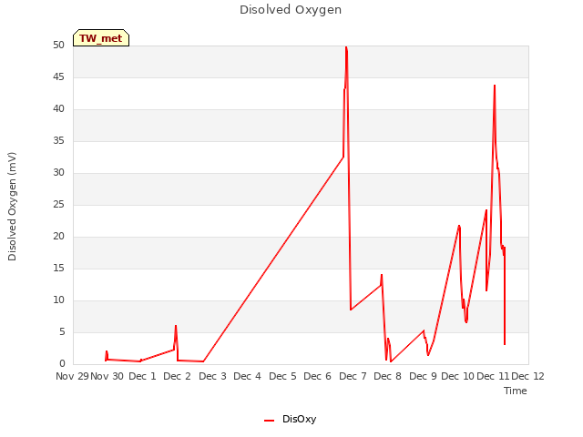Click the Nov 30 date tick label
This screenshot has height=437, width=583.
107,376
